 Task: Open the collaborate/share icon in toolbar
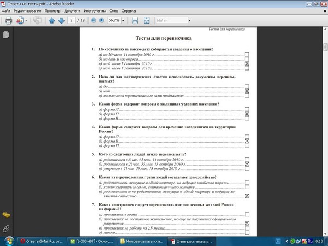pos(20,21)
